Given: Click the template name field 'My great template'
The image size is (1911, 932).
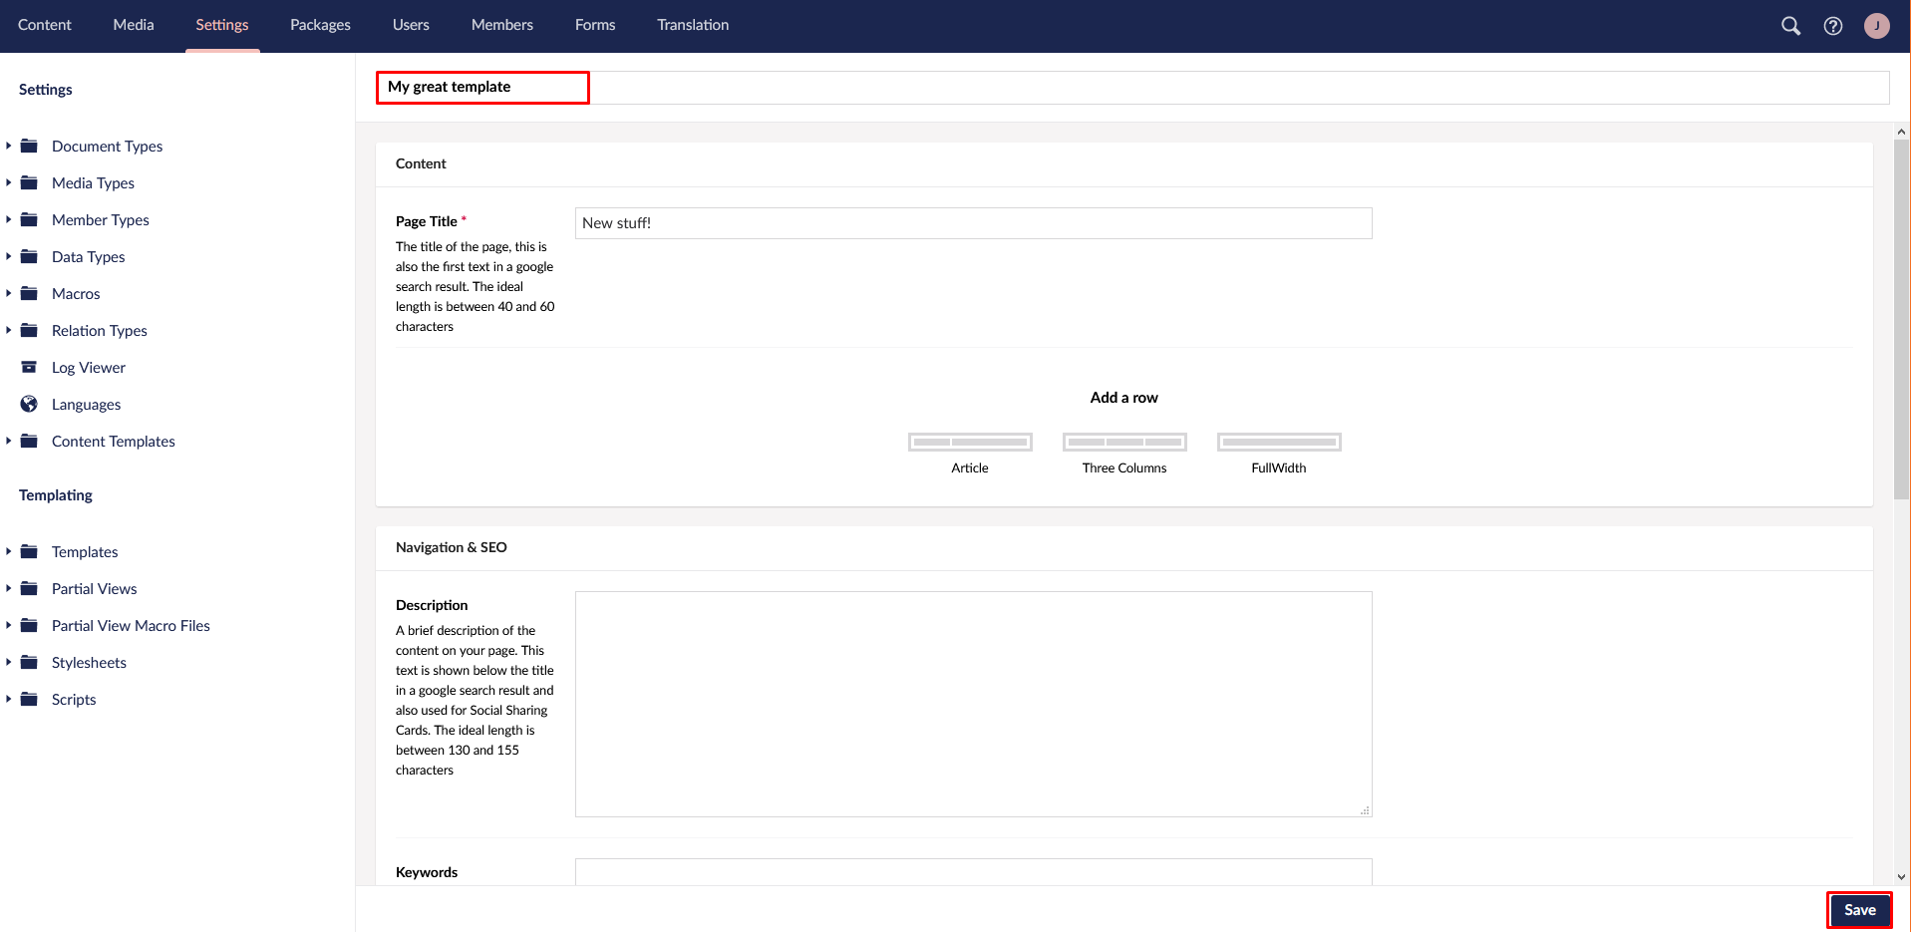Looking at the screenshot, I should (x=1132, y=87).
